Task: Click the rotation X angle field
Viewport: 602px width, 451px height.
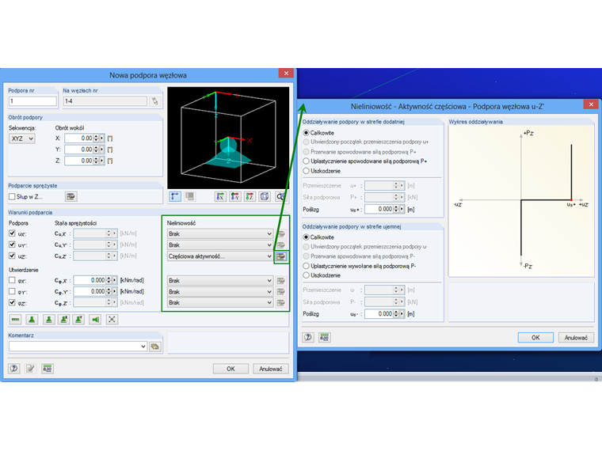Action: (79, 138)
